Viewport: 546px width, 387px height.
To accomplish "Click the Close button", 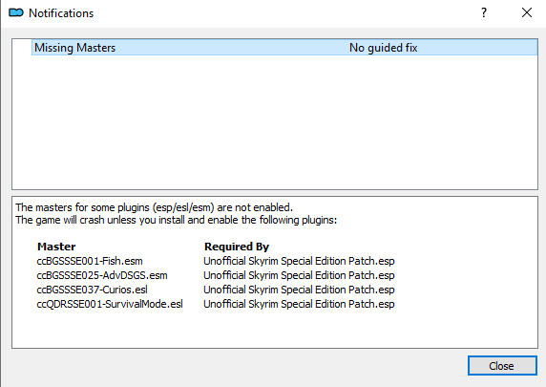I will (502, 365).
